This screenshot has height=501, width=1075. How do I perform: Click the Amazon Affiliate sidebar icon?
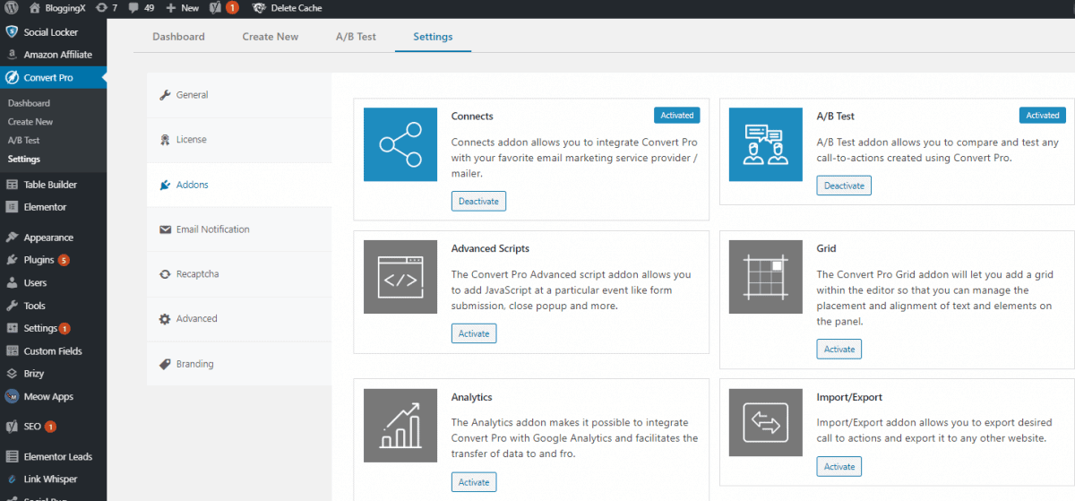click(x=12, y=55)
